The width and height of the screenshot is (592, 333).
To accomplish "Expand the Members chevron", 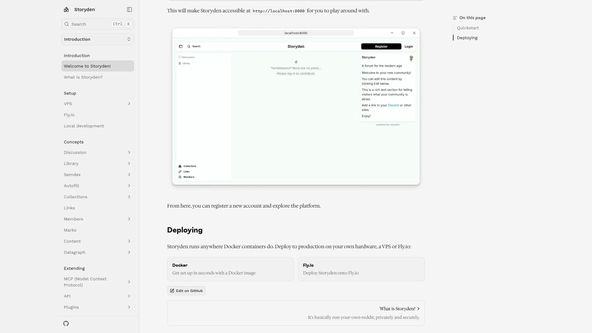I will pyautogui.click(x=129, y=219).
